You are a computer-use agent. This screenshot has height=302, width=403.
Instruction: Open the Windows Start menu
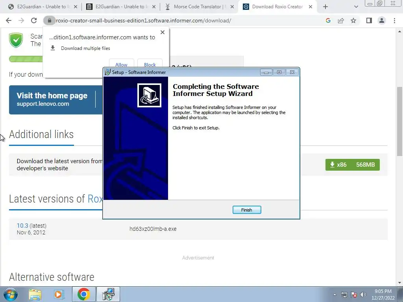coord(10,294)
